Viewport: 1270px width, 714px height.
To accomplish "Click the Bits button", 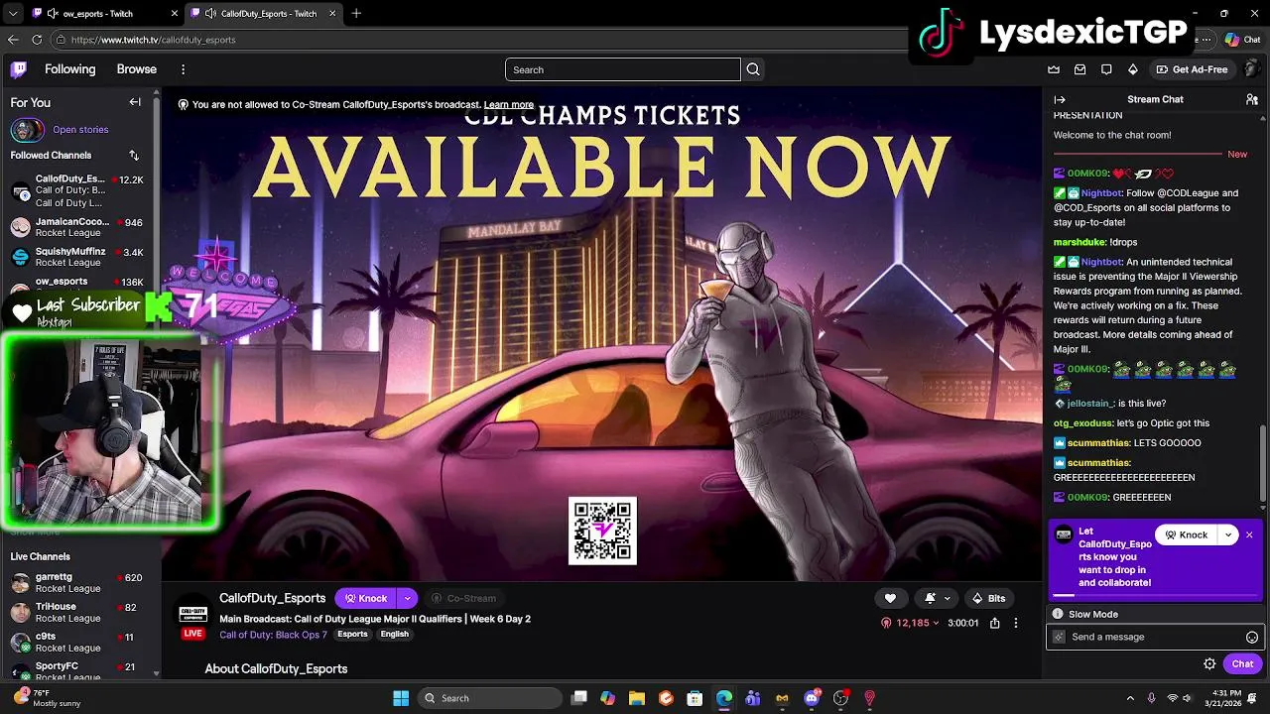I will [988, 598].
